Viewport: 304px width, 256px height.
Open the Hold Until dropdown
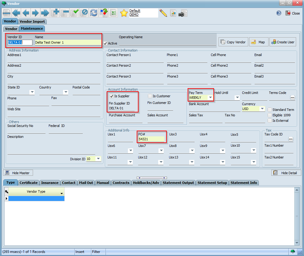click(237, 98)
